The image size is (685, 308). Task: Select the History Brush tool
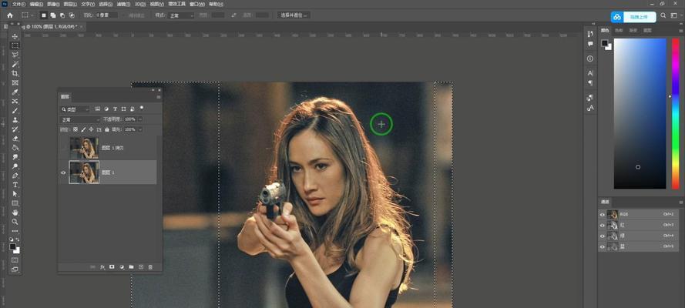pos(15,129)
